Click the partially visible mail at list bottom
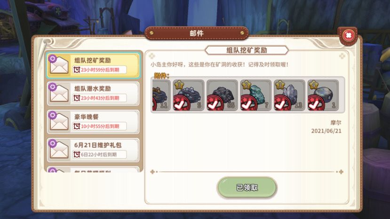Image resolution: width=390 pixels, height=219 pixels. pos(93,170)
